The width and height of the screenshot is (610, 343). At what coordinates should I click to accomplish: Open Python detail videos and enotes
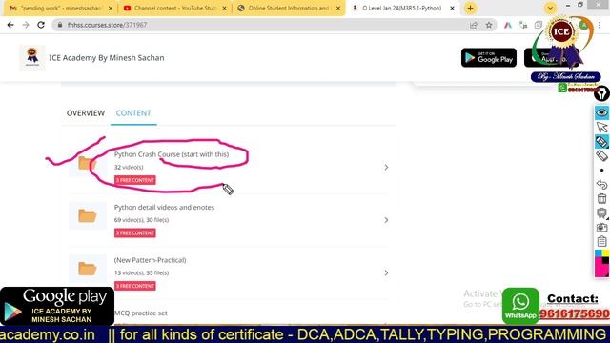[x=164, y=208]
